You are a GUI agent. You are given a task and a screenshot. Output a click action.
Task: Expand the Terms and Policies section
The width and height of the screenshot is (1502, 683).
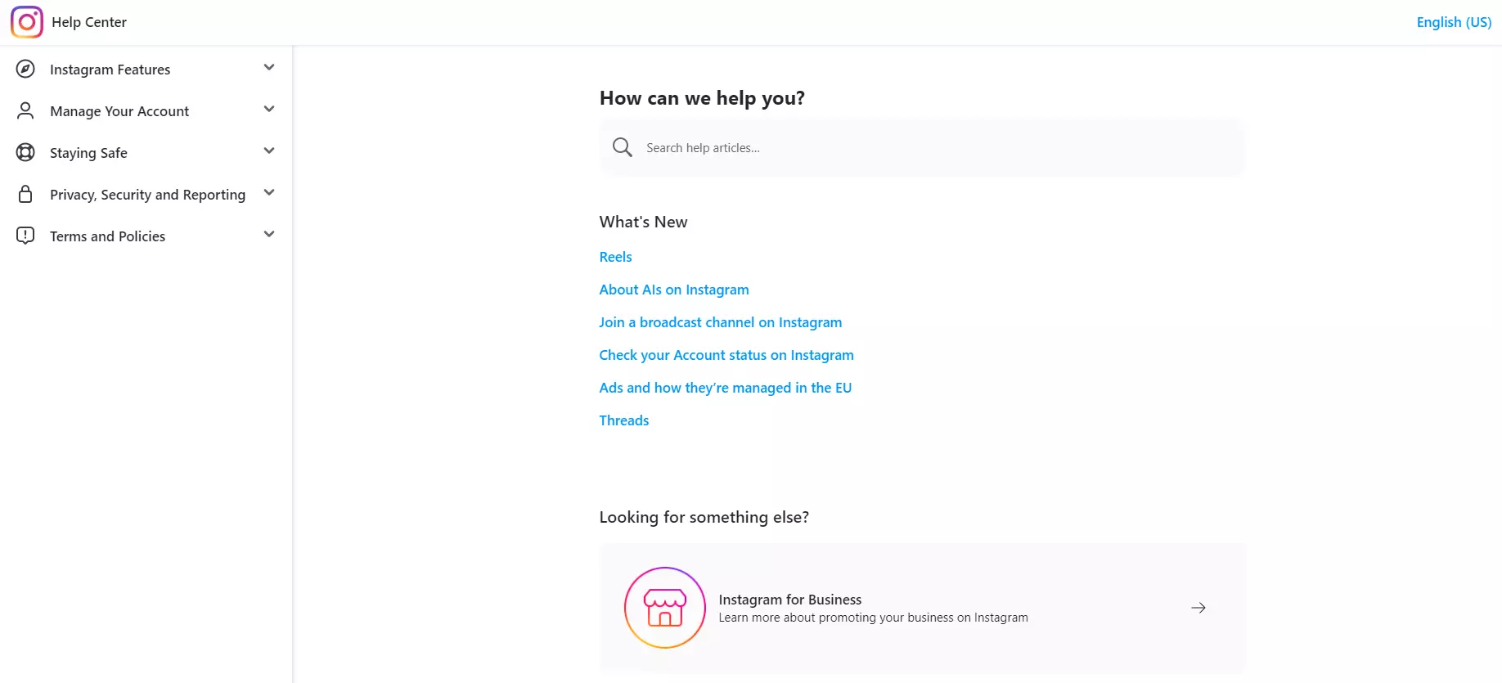(x=269, y=234)
